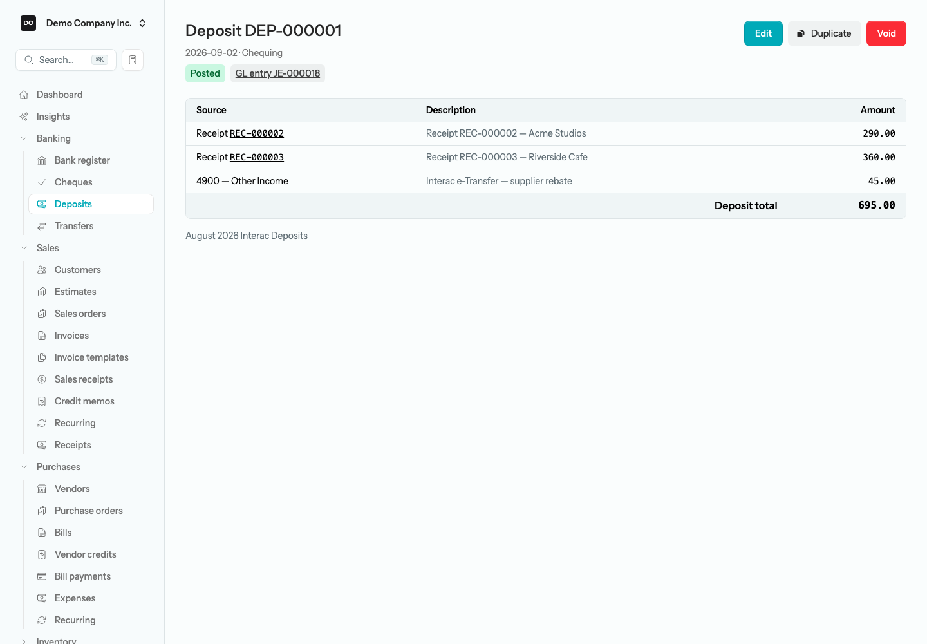Select the '4900 — Other Income' source cell
Image resolution: width=927 pixels, height=644 pixels.
tap(242, 181)
